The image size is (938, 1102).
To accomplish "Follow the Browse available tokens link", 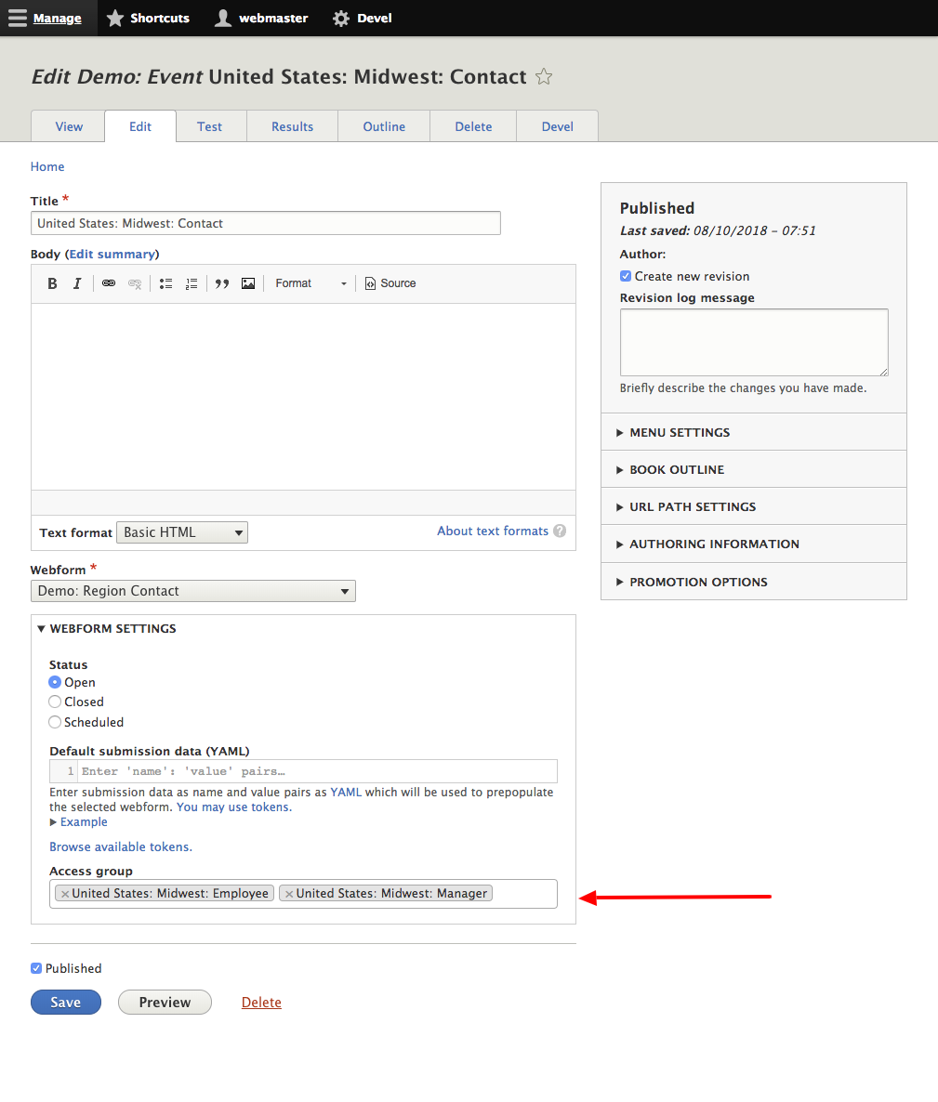I will click(x=120, y=846).
